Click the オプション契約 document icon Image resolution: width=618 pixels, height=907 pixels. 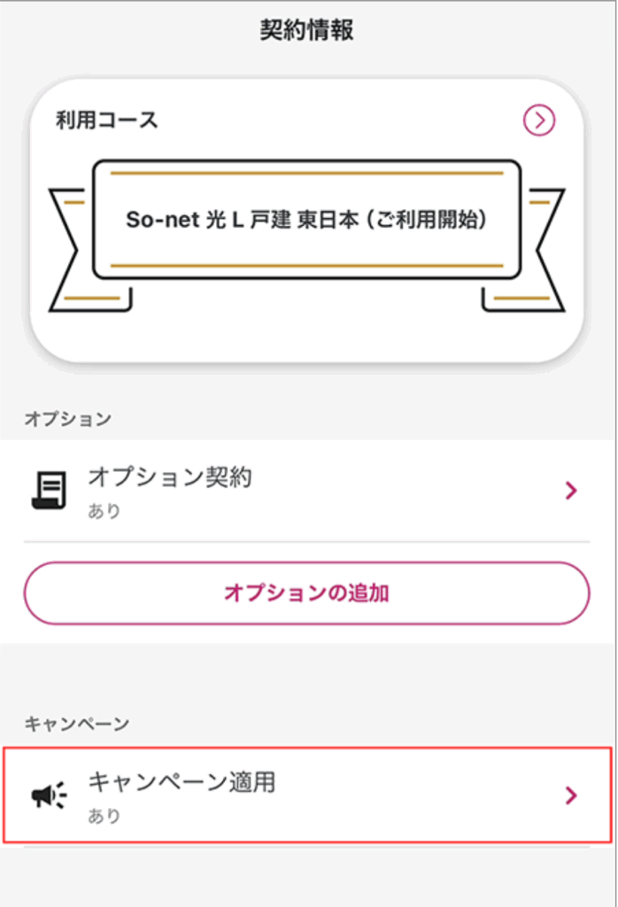pyautogui.click(x=49, y=491)
